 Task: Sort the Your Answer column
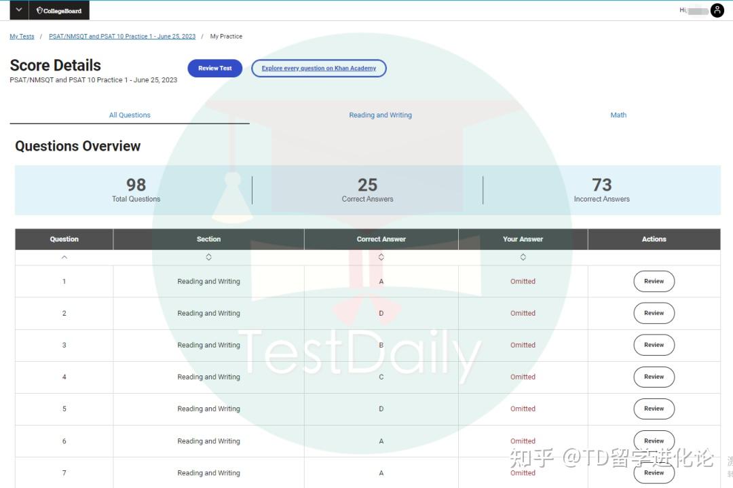tap(523, 257)
